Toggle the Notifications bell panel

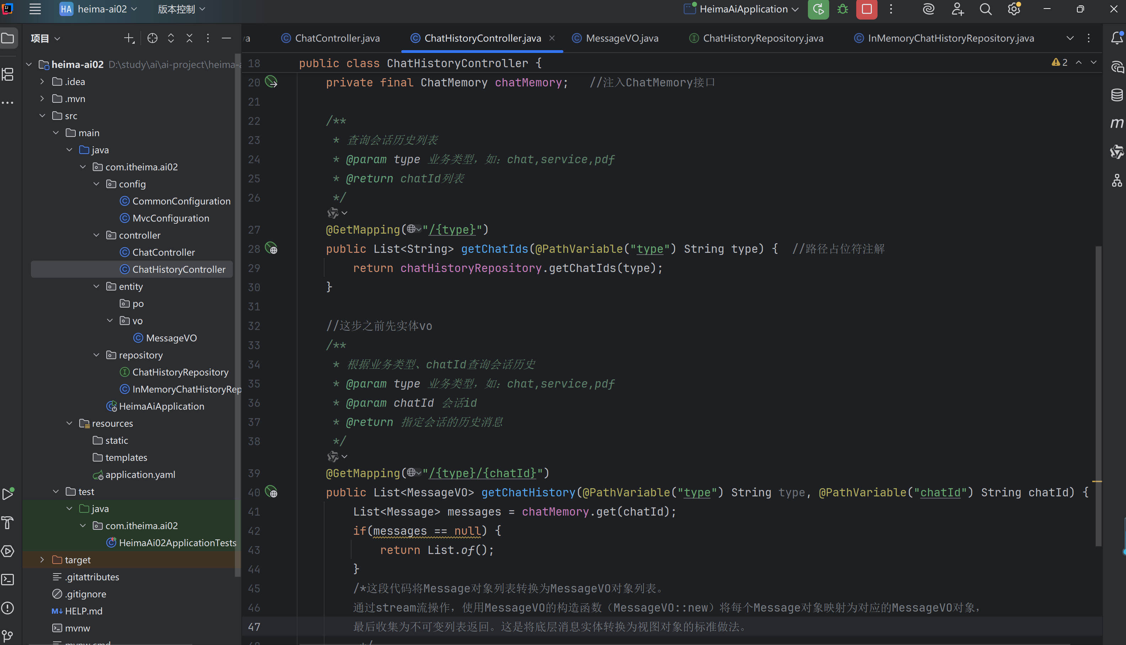[x=1117, y=38]
